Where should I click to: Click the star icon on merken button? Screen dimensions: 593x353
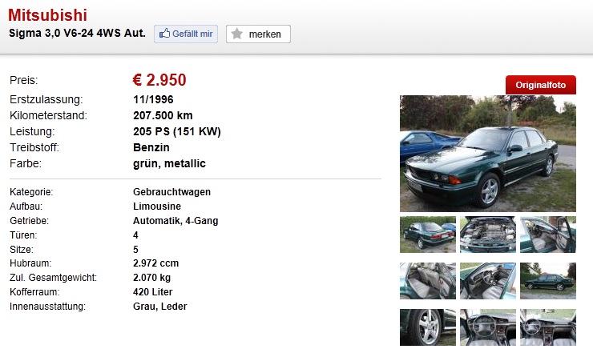point(236,34)
